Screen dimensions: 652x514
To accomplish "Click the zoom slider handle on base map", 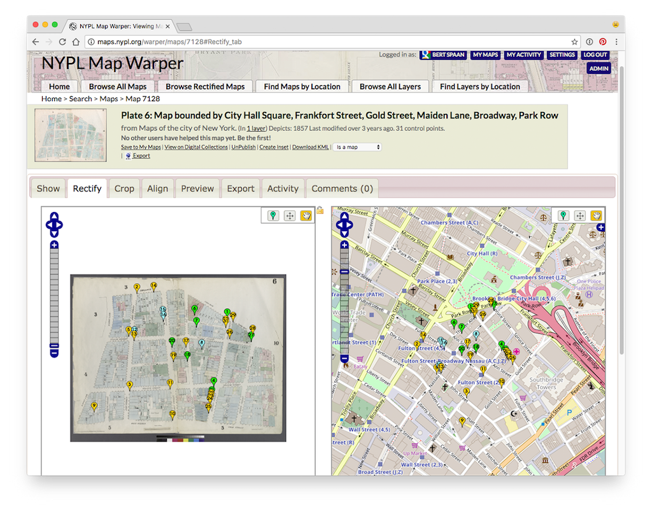I will click(344, 271).
